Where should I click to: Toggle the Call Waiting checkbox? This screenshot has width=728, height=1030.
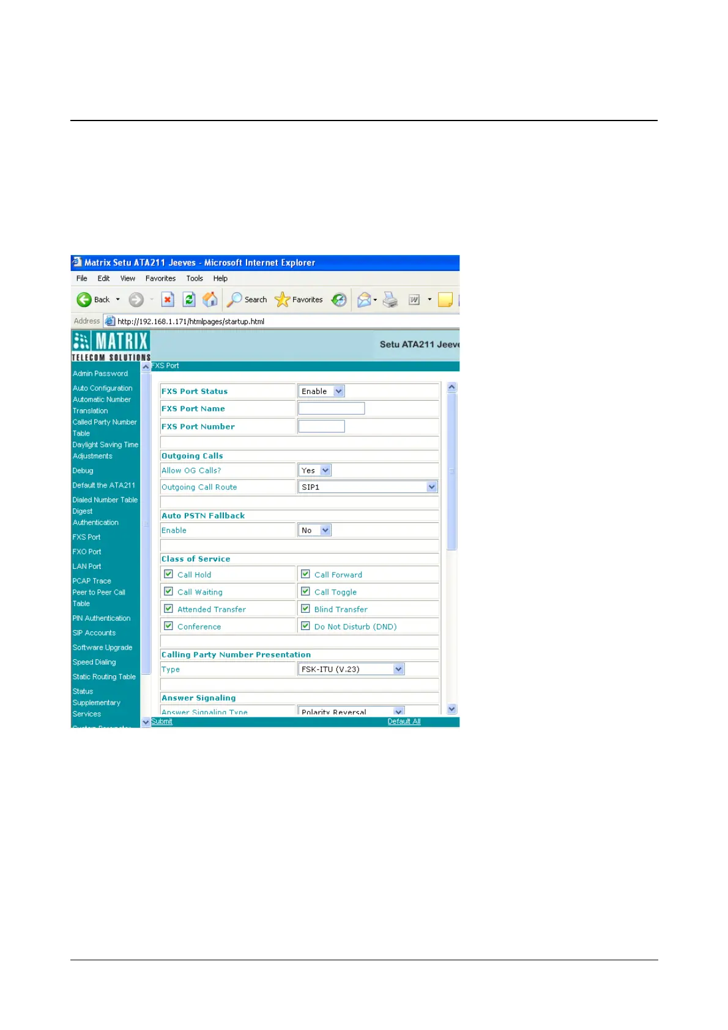168,591
